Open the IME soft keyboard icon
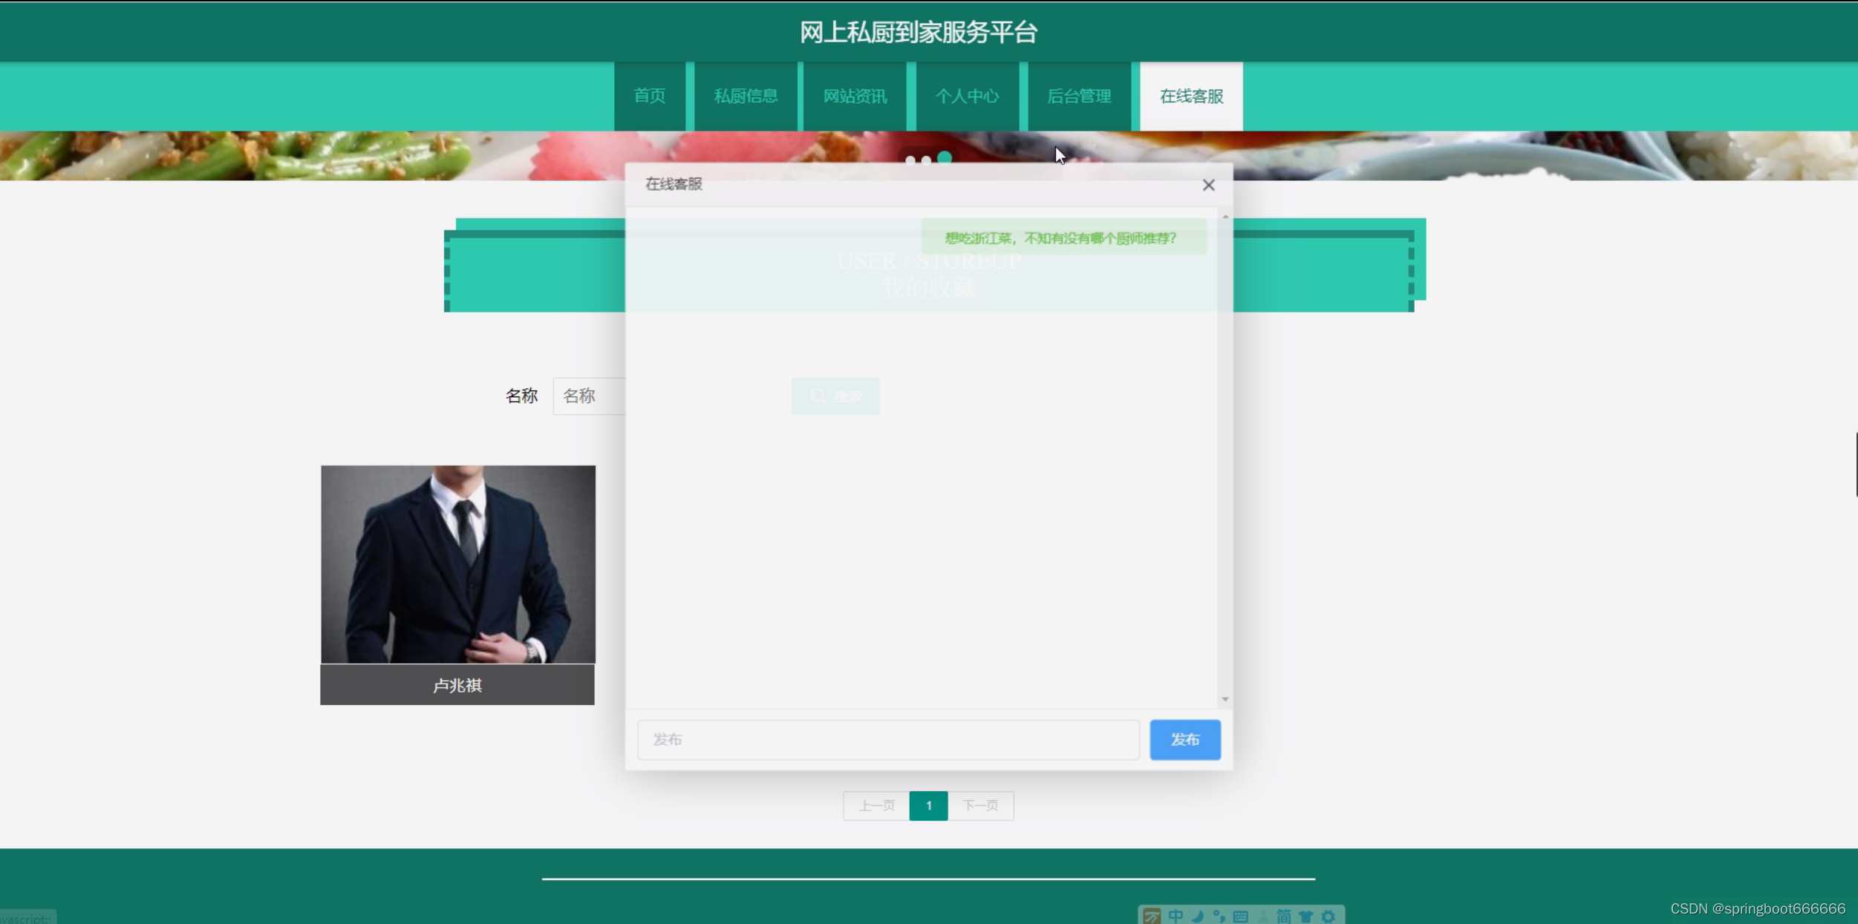This screenshot has width=1858, height=924. (x=1240, y=916)
